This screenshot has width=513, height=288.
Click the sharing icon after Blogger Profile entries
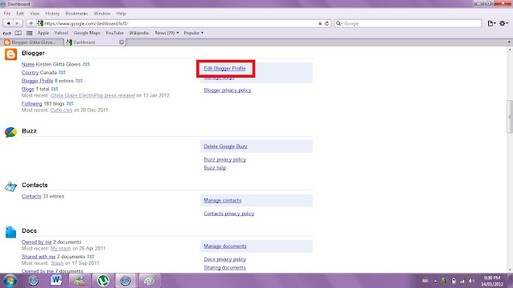click(79, 81)
